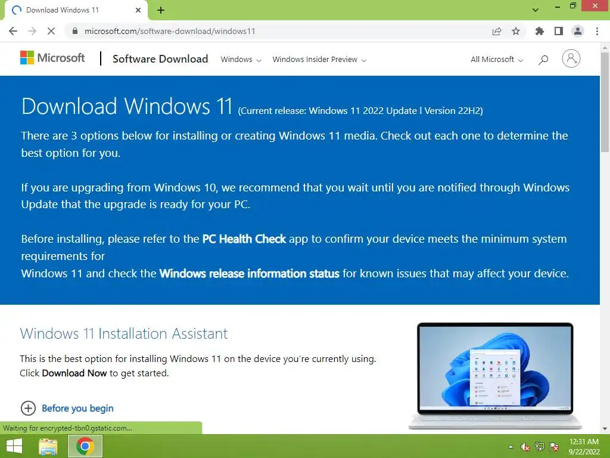
Task: Toggle the browser side panel icon
Action: point(559,31)
